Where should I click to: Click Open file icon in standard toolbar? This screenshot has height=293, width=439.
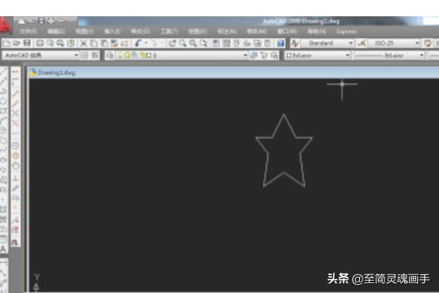click(x=16, y=43)
